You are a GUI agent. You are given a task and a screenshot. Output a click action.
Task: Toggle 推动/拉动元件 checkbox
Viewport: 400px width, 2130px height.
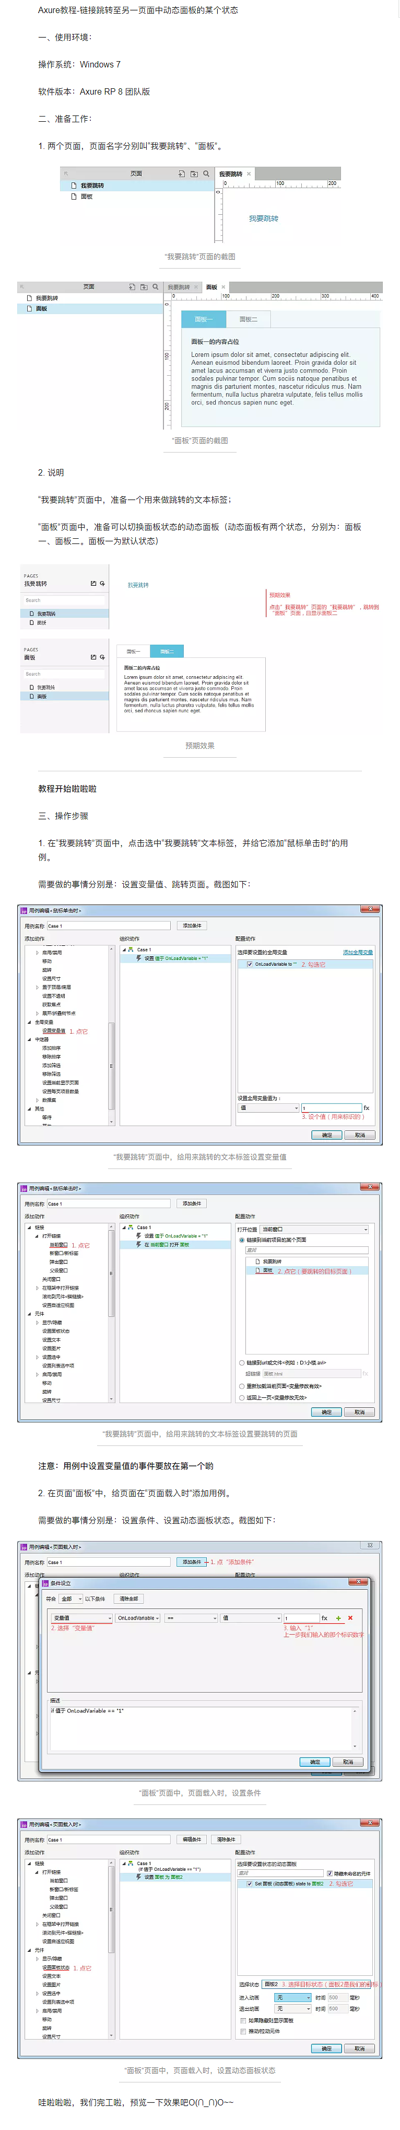243,2031
